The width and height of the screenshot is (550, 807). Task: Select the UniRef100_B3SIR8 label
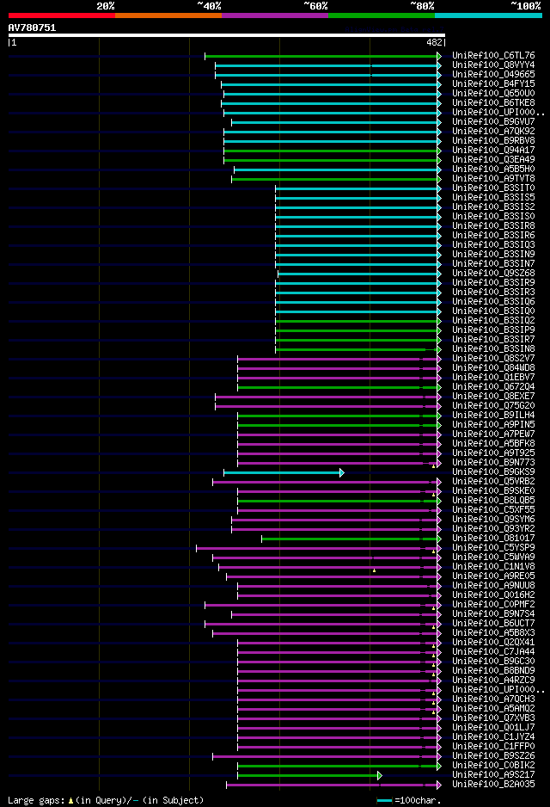493,225
